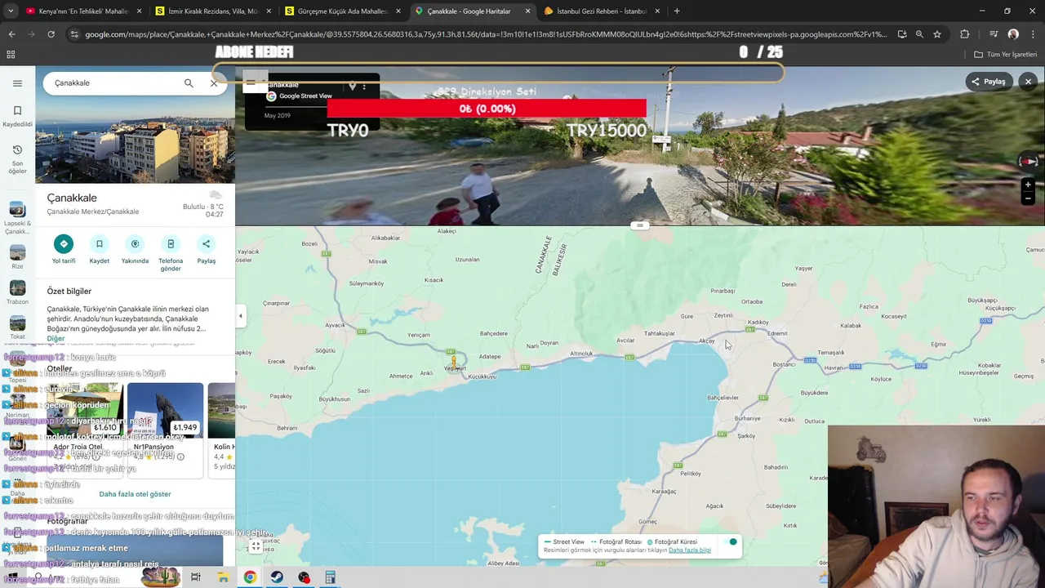Open the browser extensions puzzle icon
The image size is (1045, 588).
click(x=964, y=34)
